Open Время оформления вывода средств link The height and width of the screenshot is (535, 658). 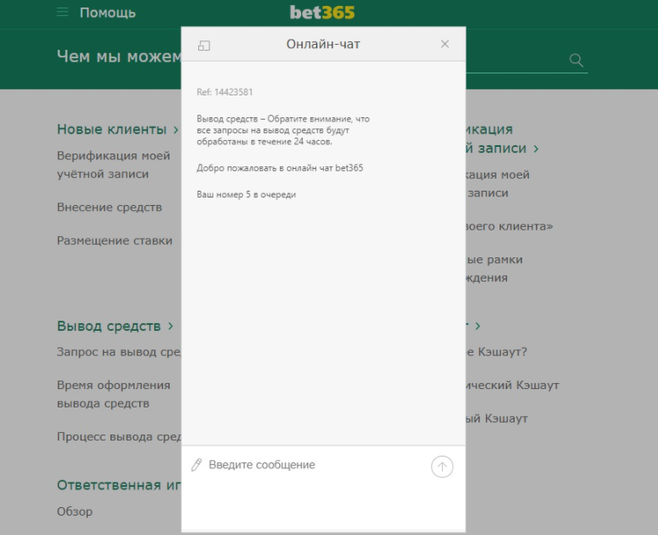(113, 394)
